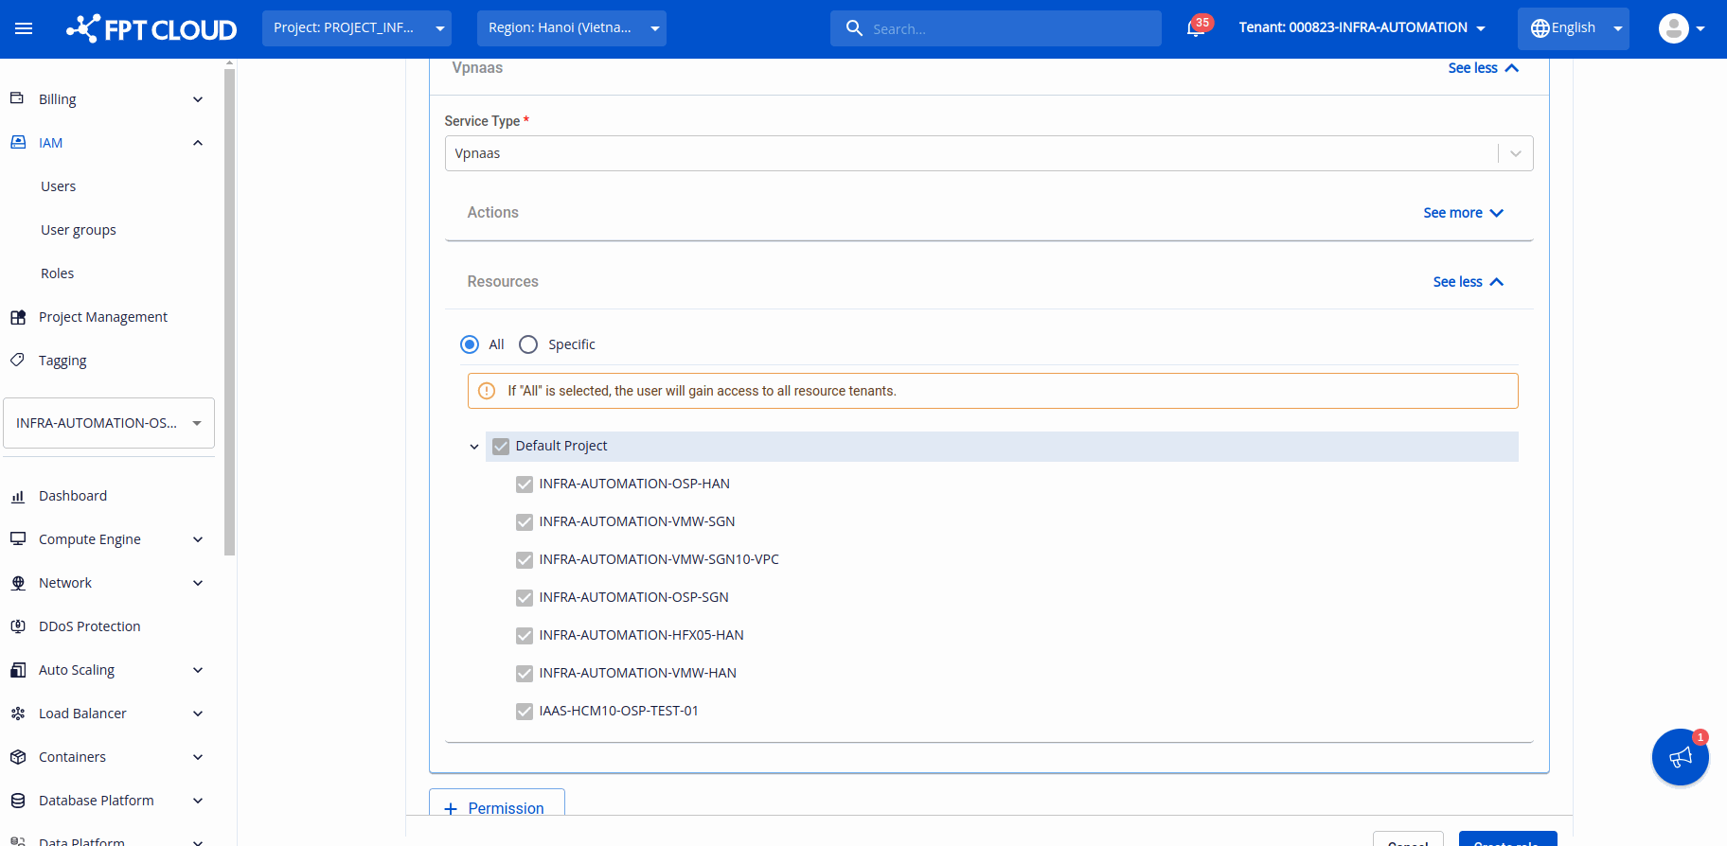Open Users under IAM
The height and width of the screenshot is (846, 1727).
pyautogui.click(x=58, y=186)
